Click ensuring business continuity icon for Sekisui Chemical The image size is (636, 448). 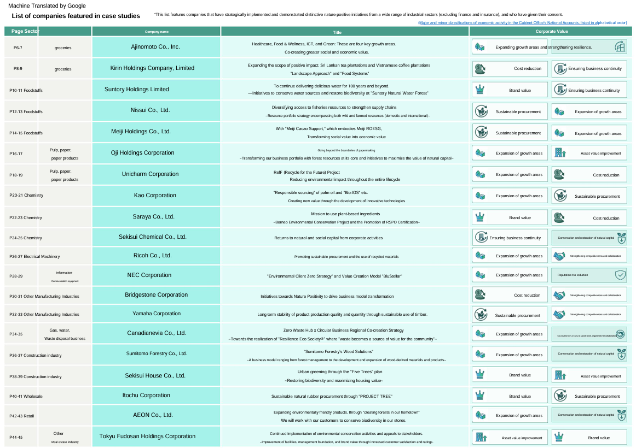[480, 238]
